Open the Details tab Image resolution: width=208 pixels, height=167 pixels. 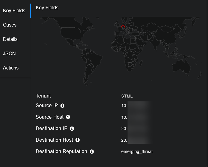[x=10, y=39]
